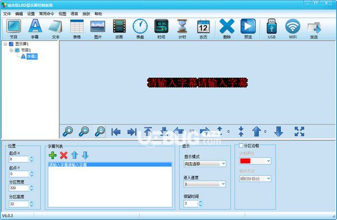Click the 起点-X input field
337x220 pixels.
click(x=19, y=159)
